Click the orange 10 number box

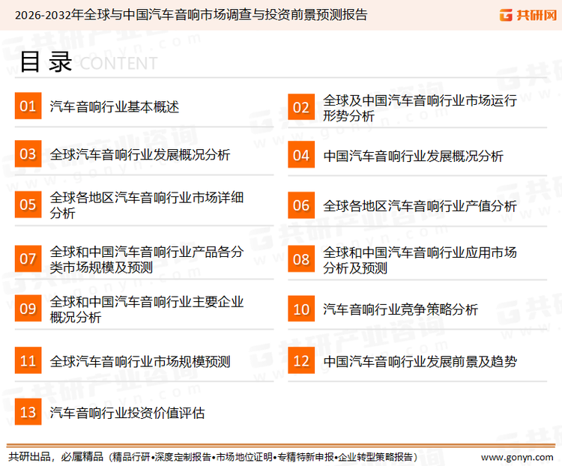coord(301,309)
